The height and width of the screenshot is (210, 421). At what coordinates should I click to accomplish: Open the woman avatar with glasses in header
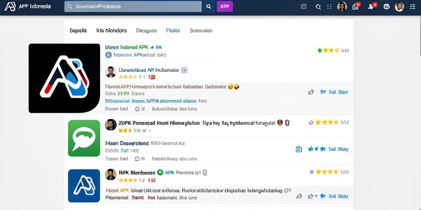[x=342, y=7]
